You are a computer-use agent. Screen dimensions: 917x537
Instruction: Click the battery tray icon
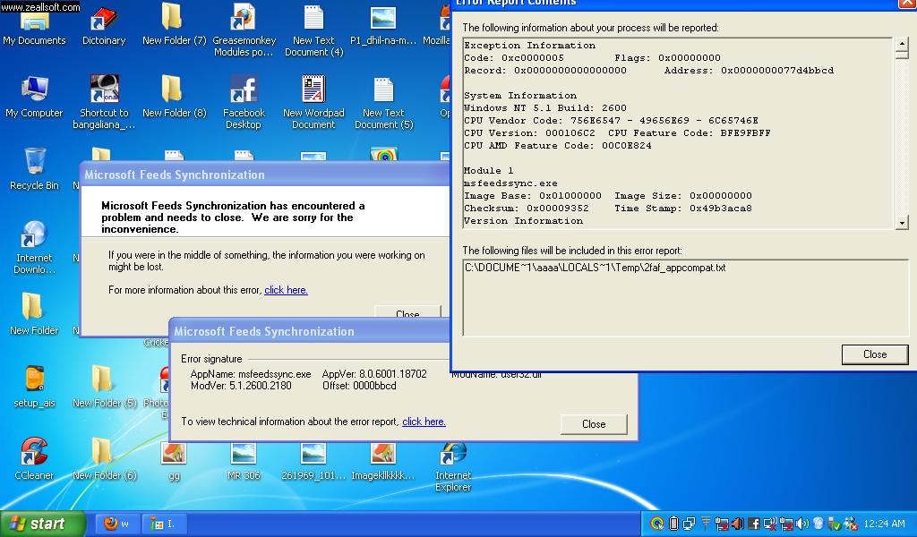[673, 524]
